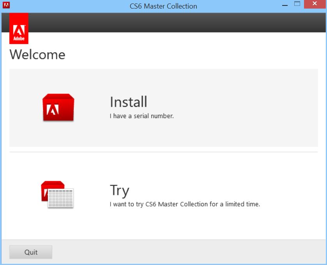Click the small Adobe title bar icon
Viewport: 327px width, 265px height.
click(6, 5)
